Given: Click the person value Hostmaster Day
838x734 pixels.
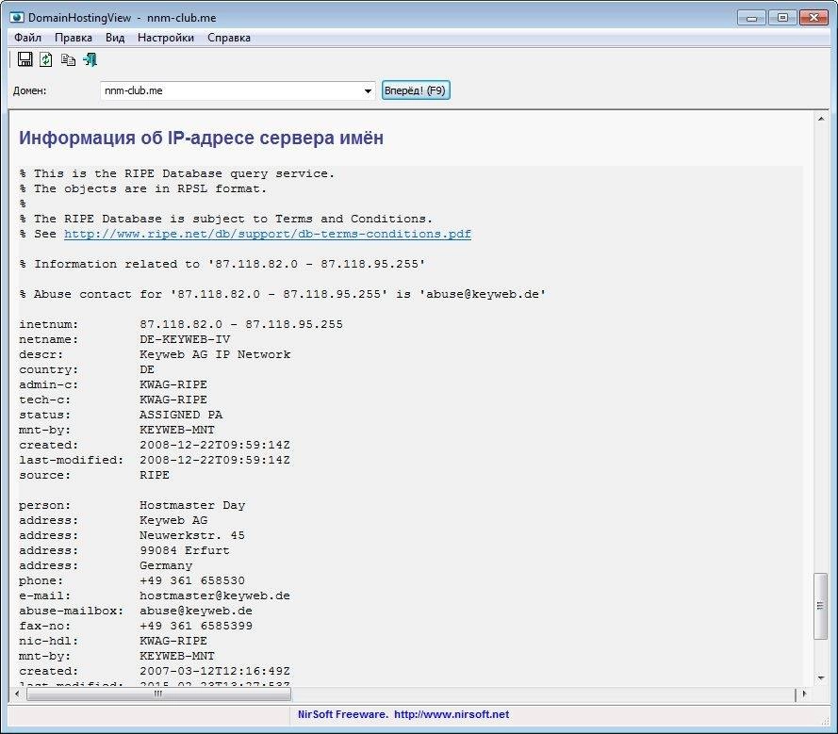Looking at the screenshot, I should (x=192, y=505).
